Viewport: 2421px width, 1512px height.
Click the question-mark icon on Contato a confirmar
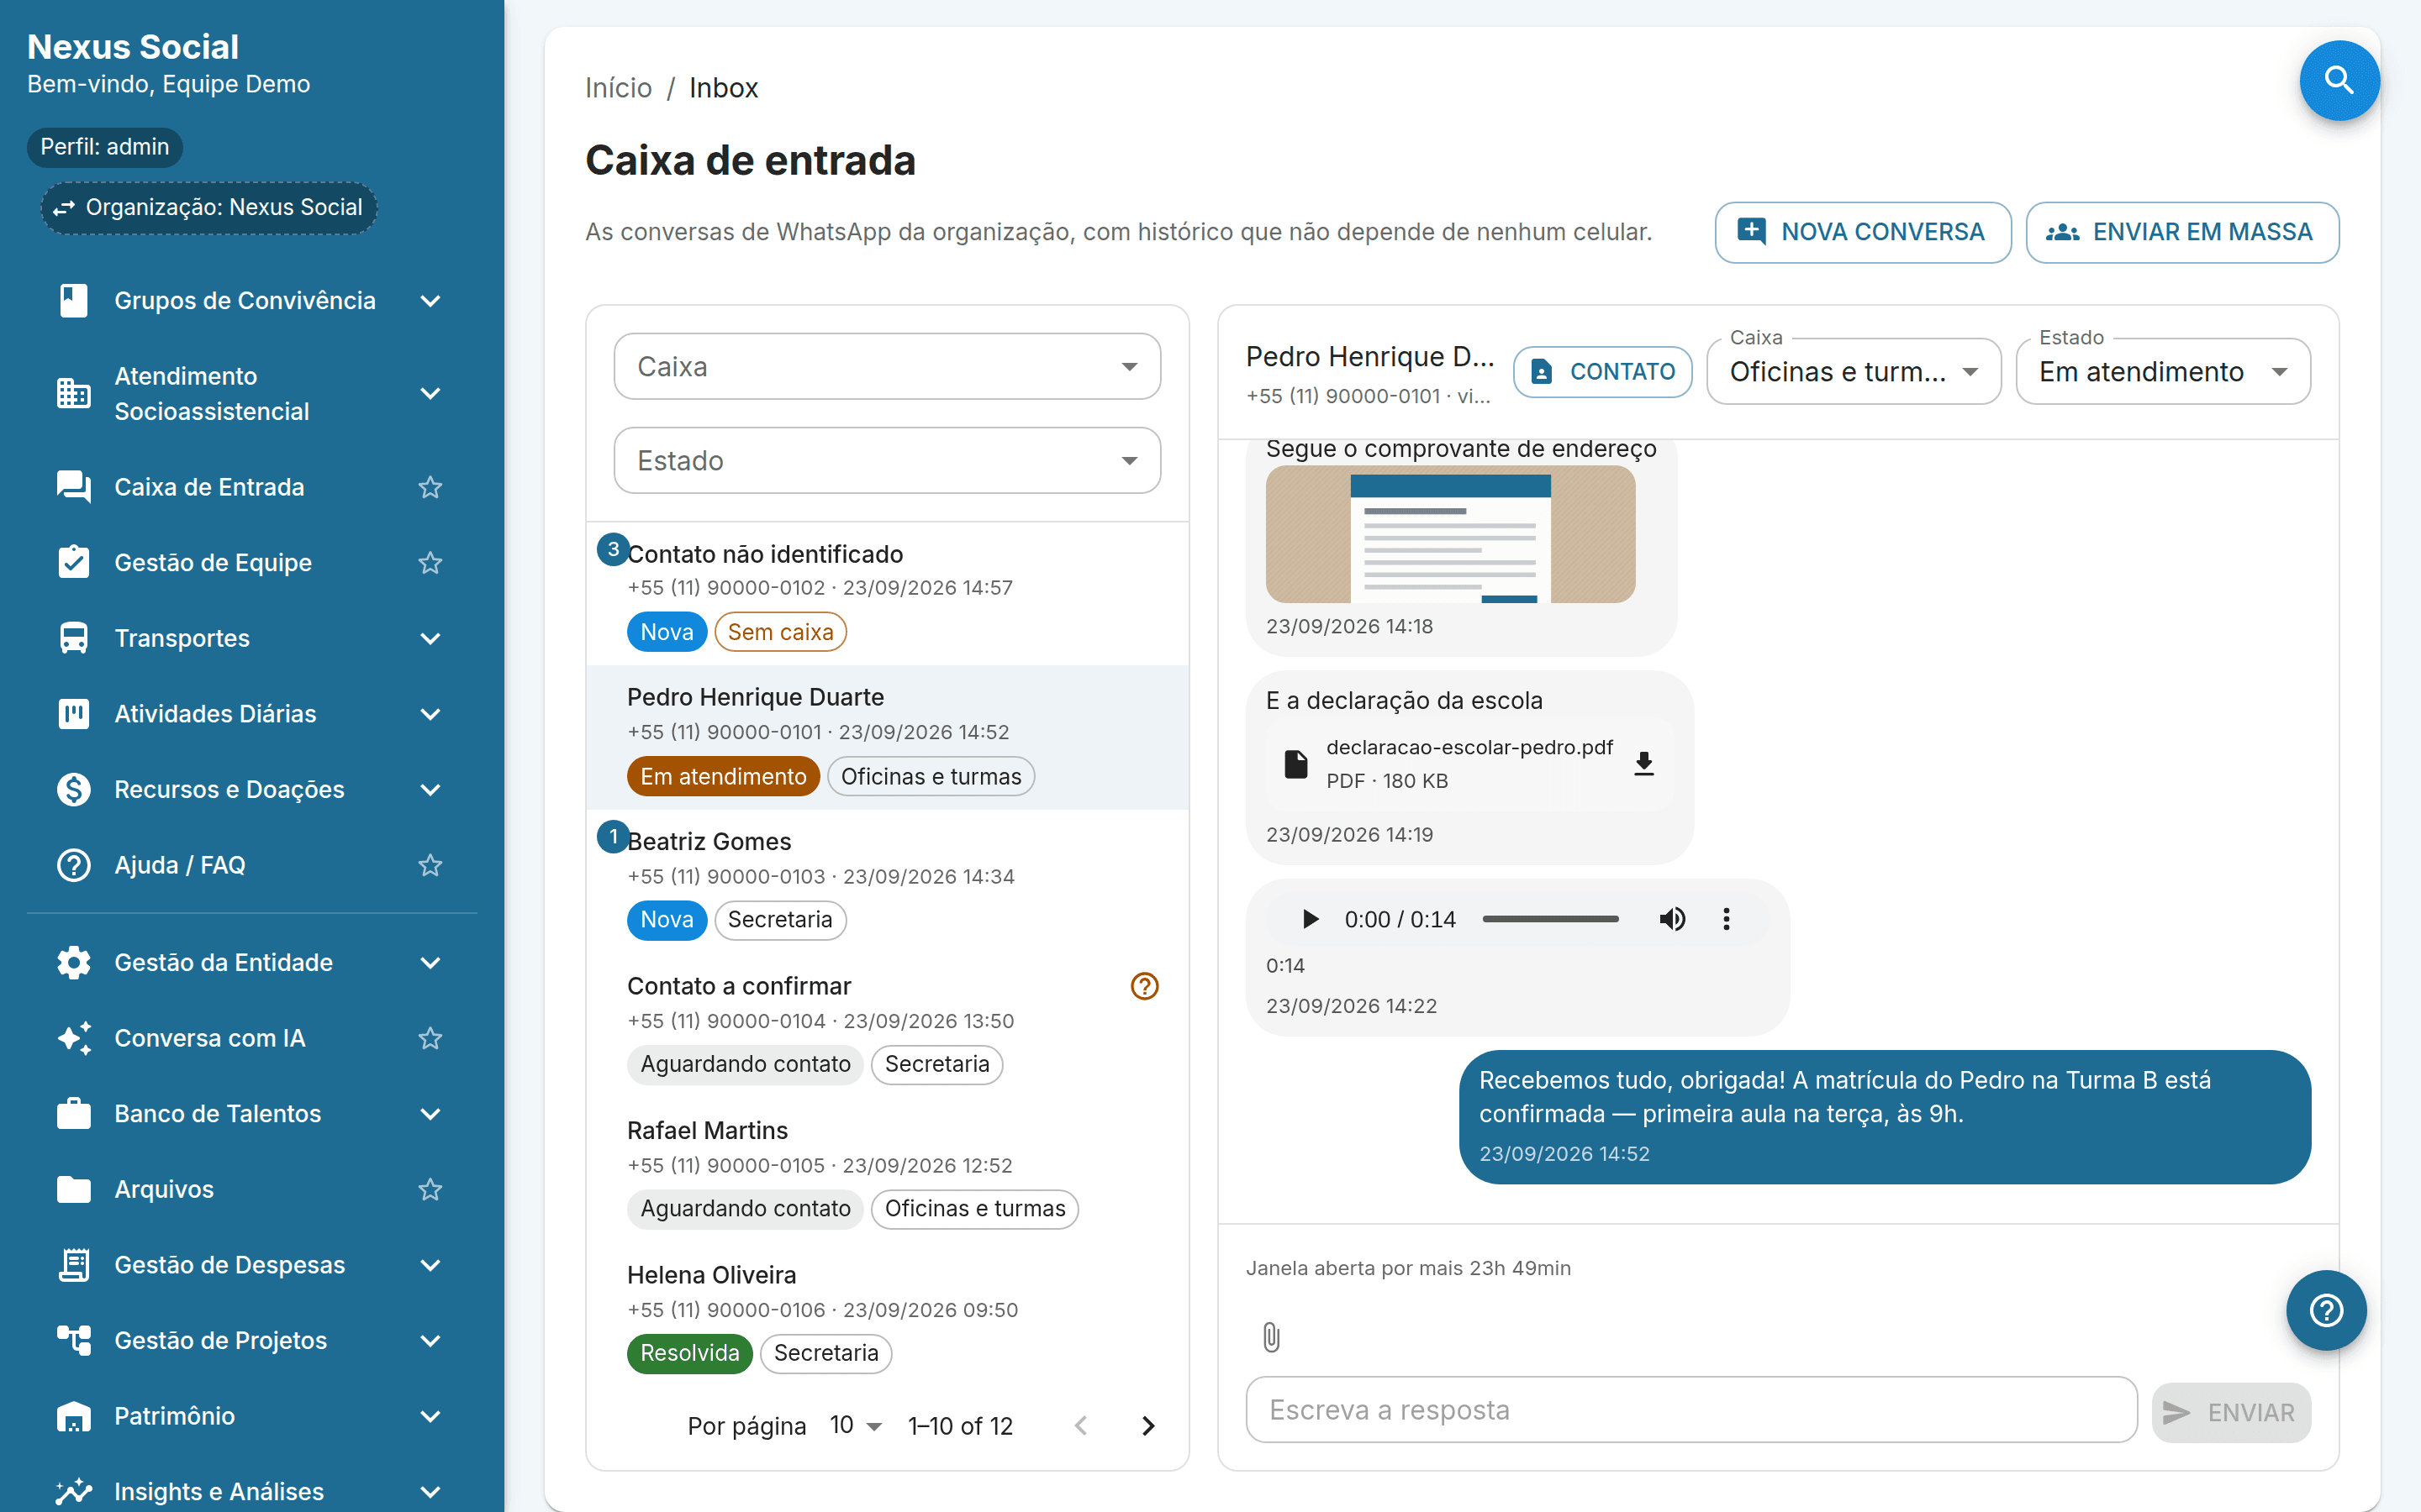point(1143,986)
